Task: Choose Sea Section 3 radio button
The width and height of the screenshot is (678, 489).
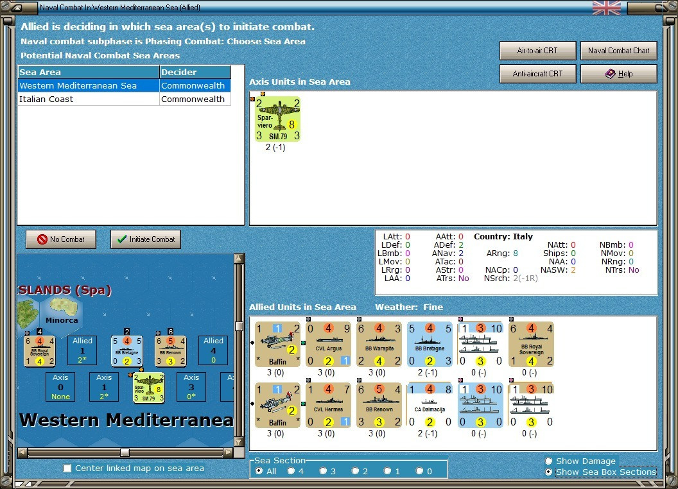Action: point(323,471)
